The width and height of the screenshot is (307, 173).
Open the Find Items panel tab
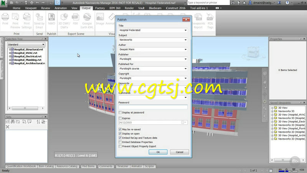[88, 166]
